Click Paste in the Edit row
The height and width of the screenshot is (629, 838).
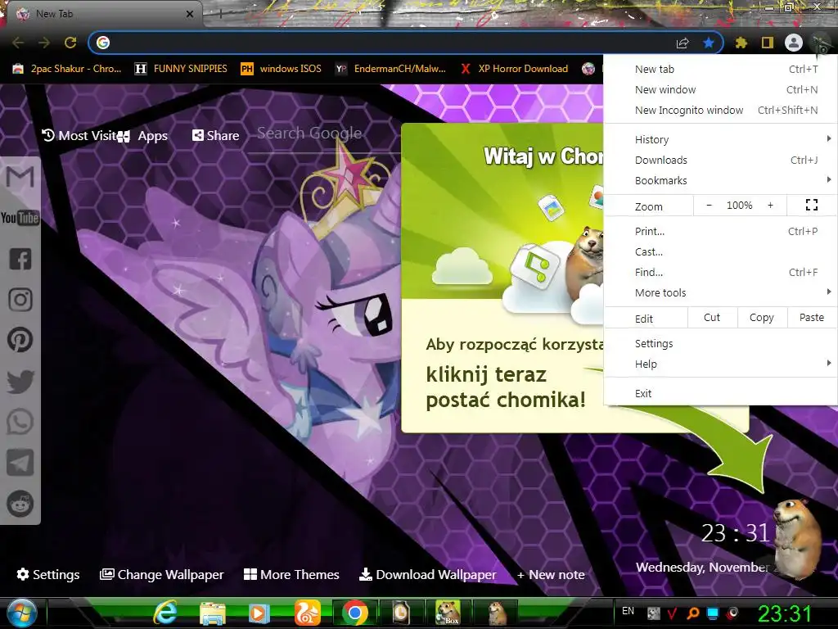[811, 317]
